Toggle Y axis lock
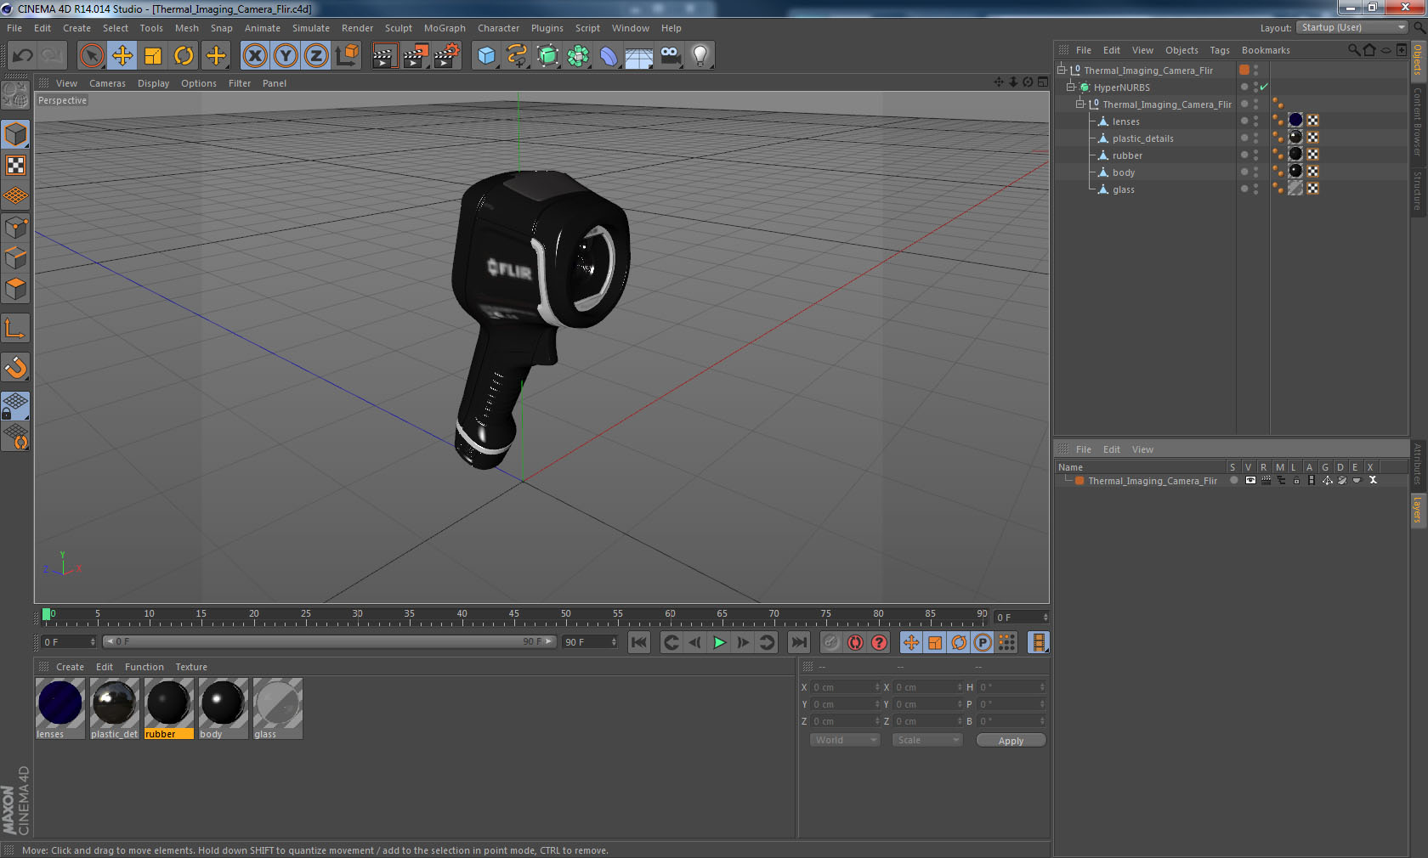Viewport: 1428px width, 858px height. (x=286, y=56)
